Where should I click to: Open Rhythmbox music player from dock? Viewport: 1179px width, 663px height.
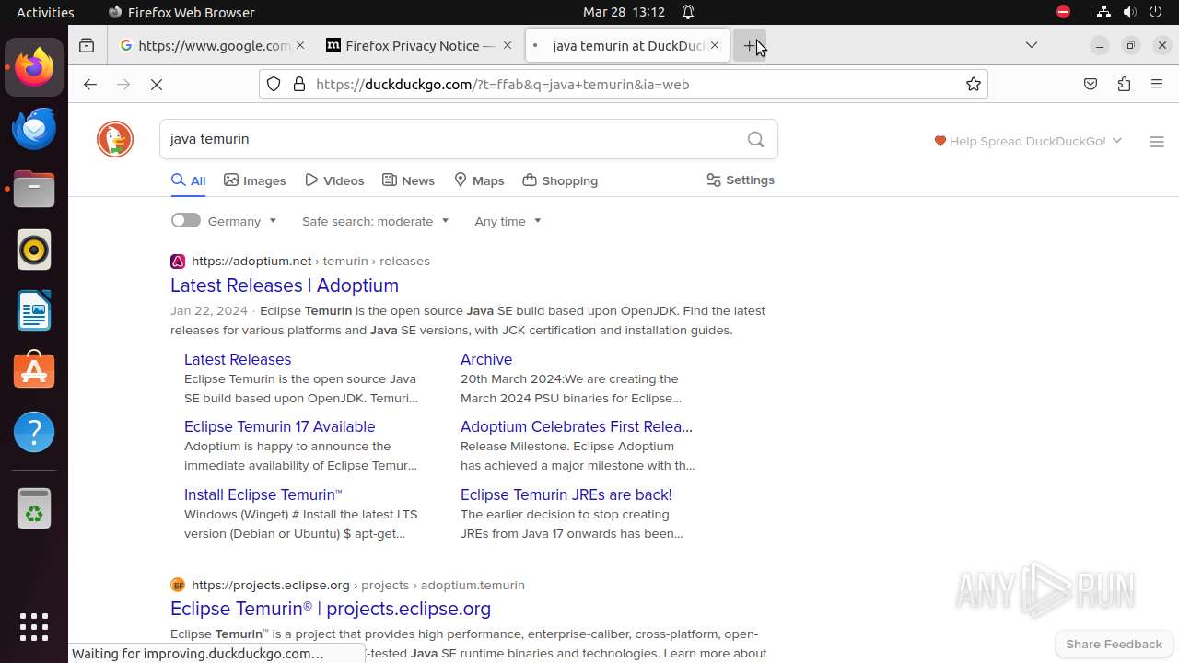click(x=34, y=250)
